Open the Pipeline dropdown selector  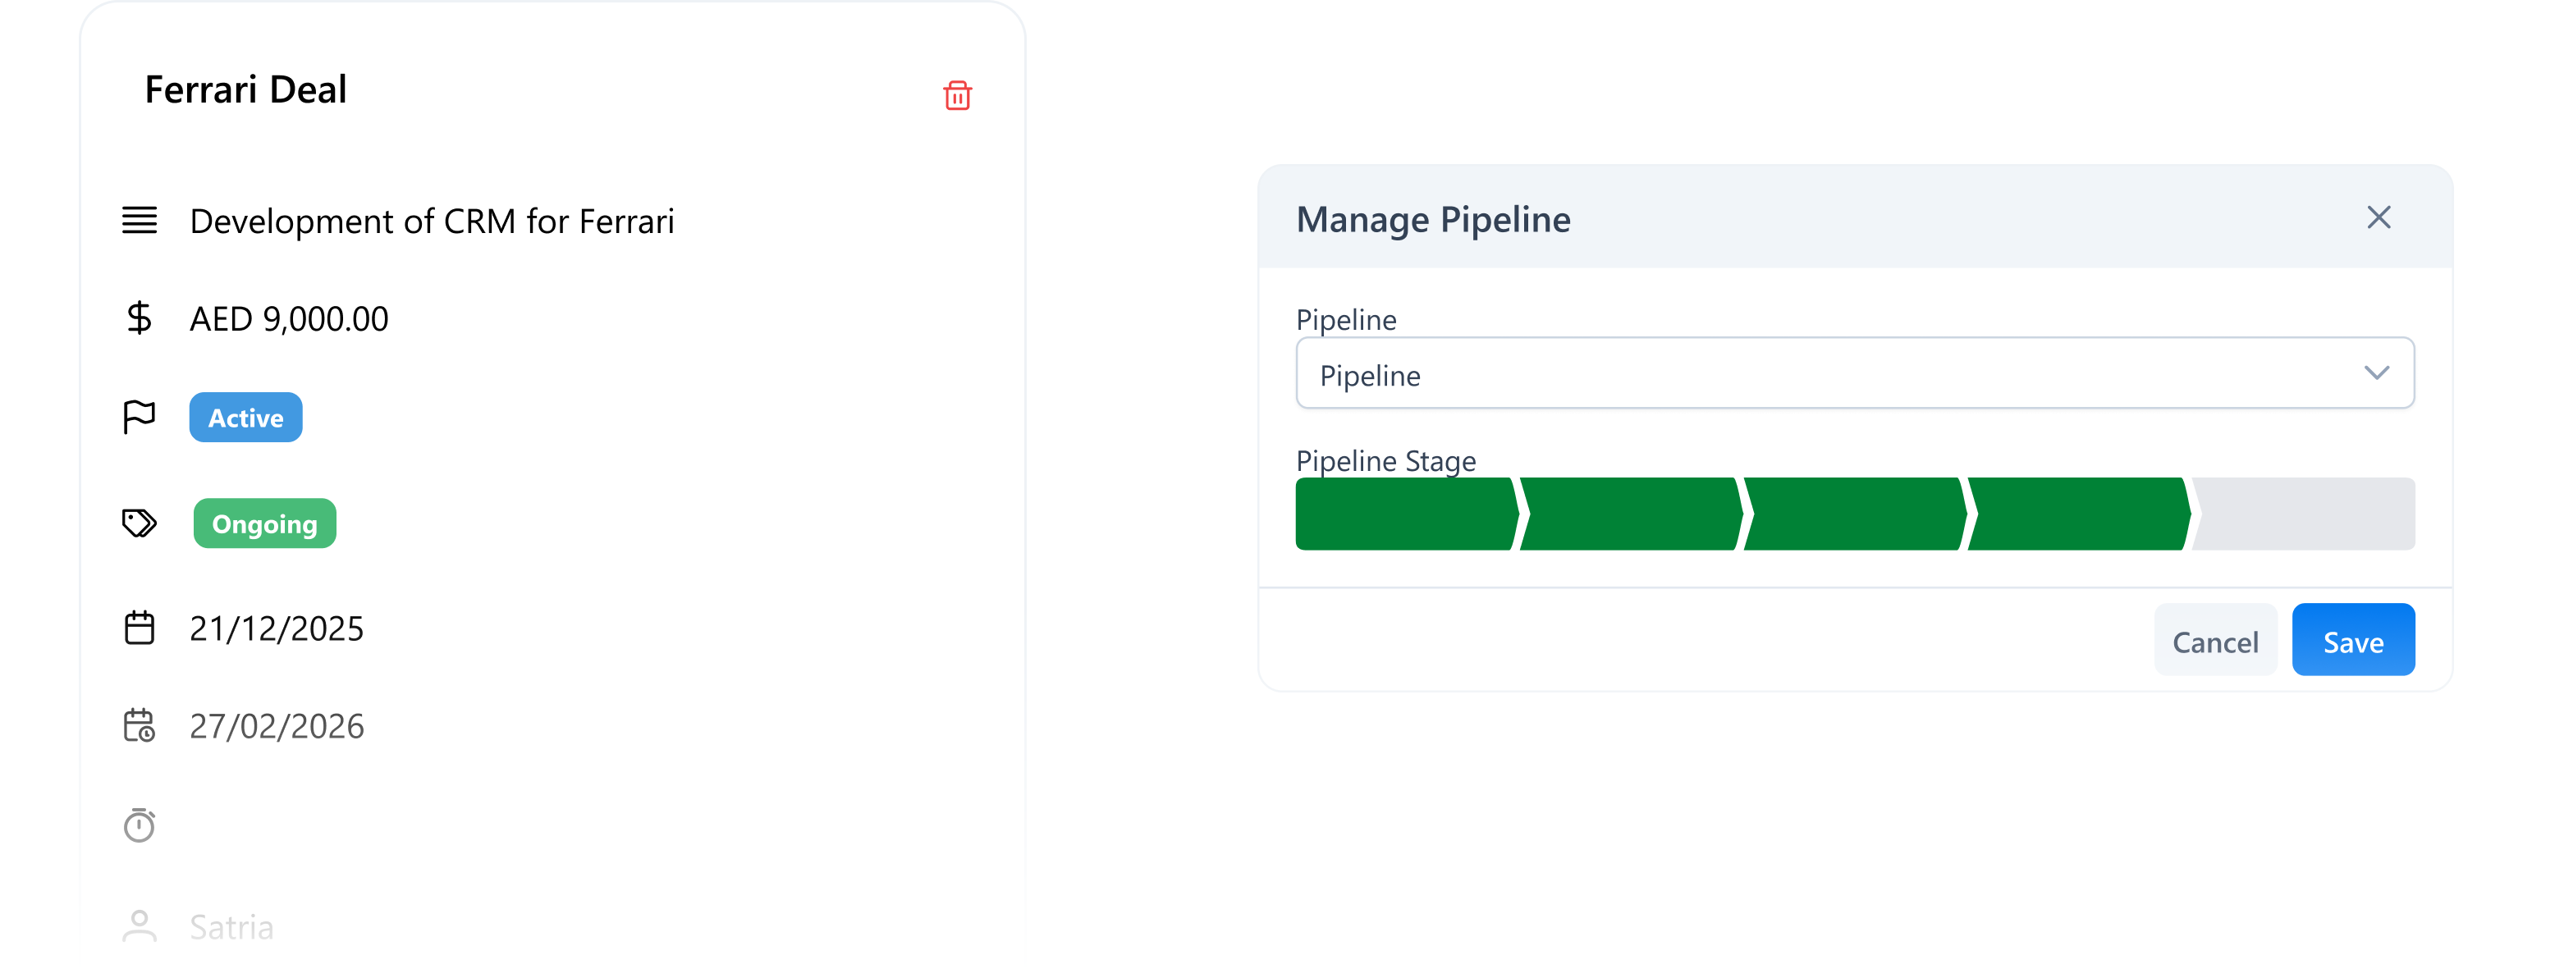(1853, 373)
